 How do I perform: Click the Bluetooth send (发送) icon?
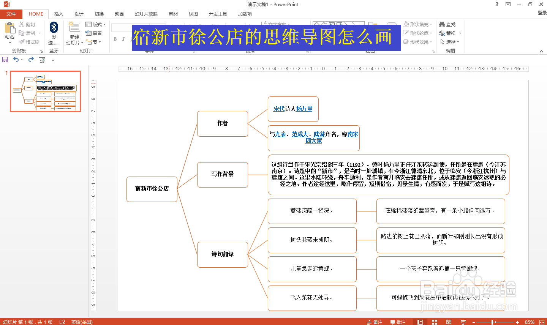(x=54, y=27)
